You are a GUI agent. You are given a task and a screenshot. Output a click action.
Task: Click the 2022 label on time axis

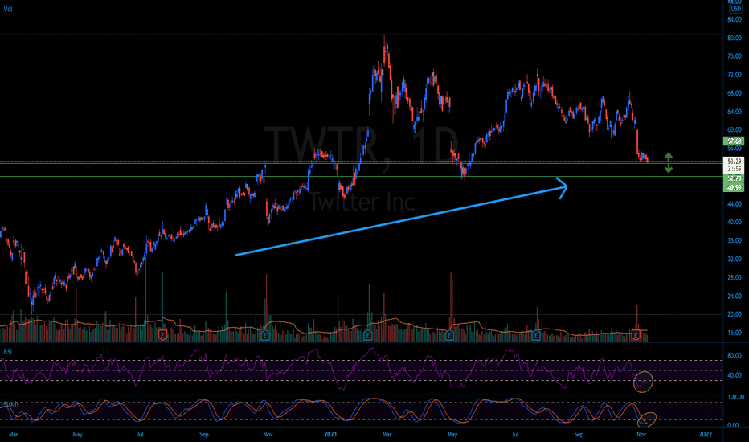[706, 434]
